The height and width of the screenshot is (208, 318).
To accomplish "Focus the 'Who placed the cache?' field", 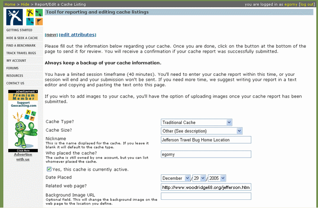I will coord(206,154).
